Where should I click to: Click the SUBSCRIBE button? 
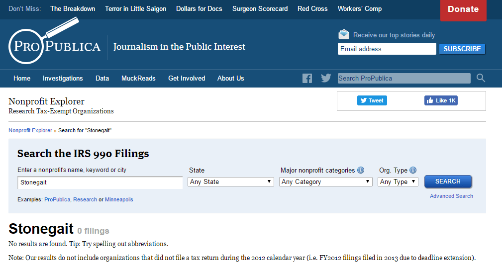click(x=462, y=49)
